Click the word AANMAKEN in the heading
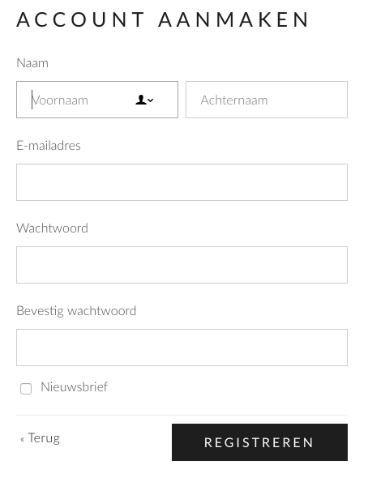The image size is (368, 482). [x=233, y=19]
